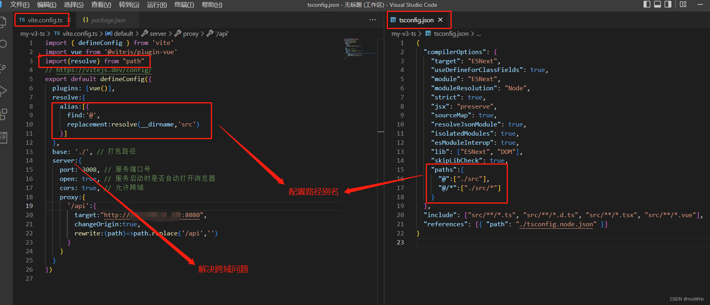Click the TS file icon on vite.config.ts tab
Viewport: 710px width, 305px height.
22,20
